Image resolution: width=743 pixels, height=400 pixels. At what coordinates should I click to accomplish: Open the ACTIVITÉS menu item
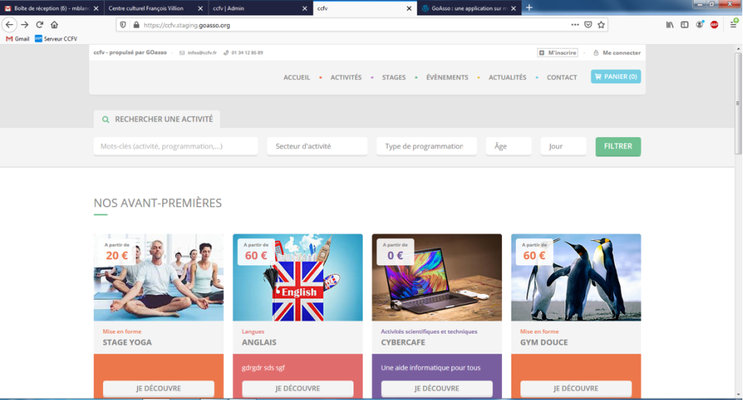pos(346,77)
